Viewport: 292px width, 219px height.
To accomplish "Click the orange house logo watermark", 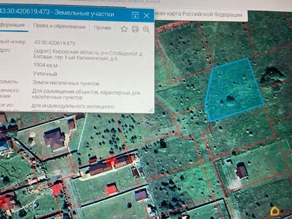I will (x=275, y=211).
